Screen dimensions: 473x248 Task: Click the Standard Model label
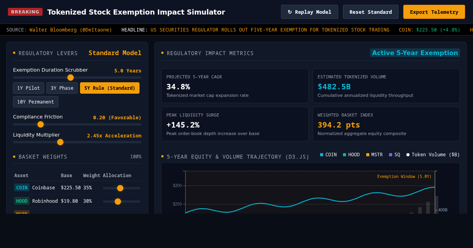(x=115, y=53)
